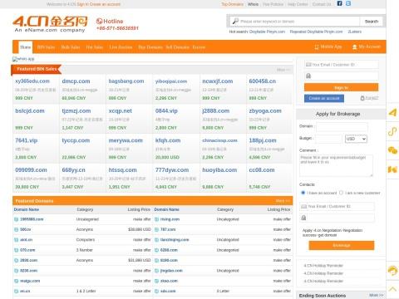Open the Buy Domains menu item
The image size is (399, 299).
pos(150,47)
